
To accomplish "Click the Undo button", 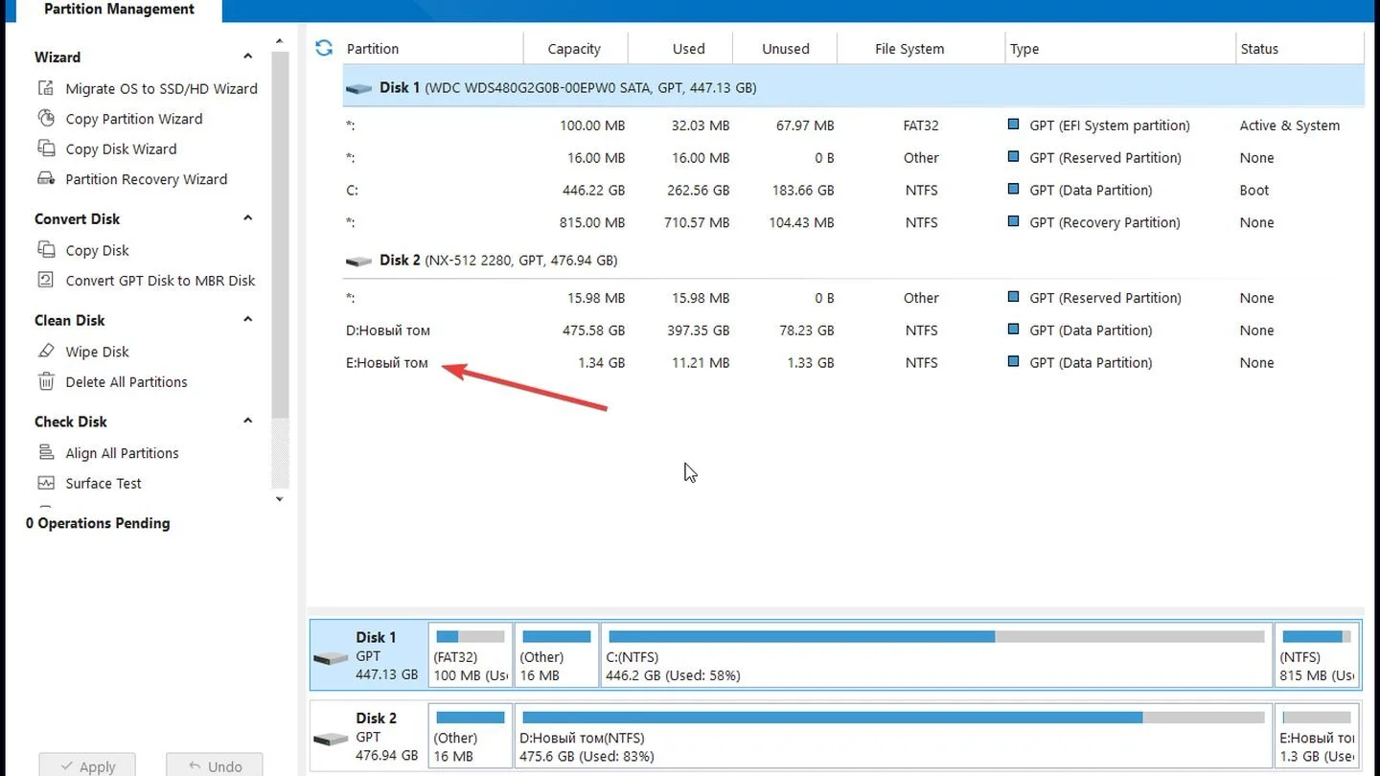I will coord(215,765).
